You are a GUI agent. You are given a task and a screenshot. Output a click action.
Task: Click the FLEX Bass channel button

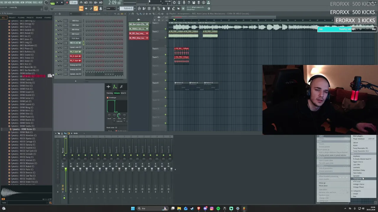(x=75, y=39)
